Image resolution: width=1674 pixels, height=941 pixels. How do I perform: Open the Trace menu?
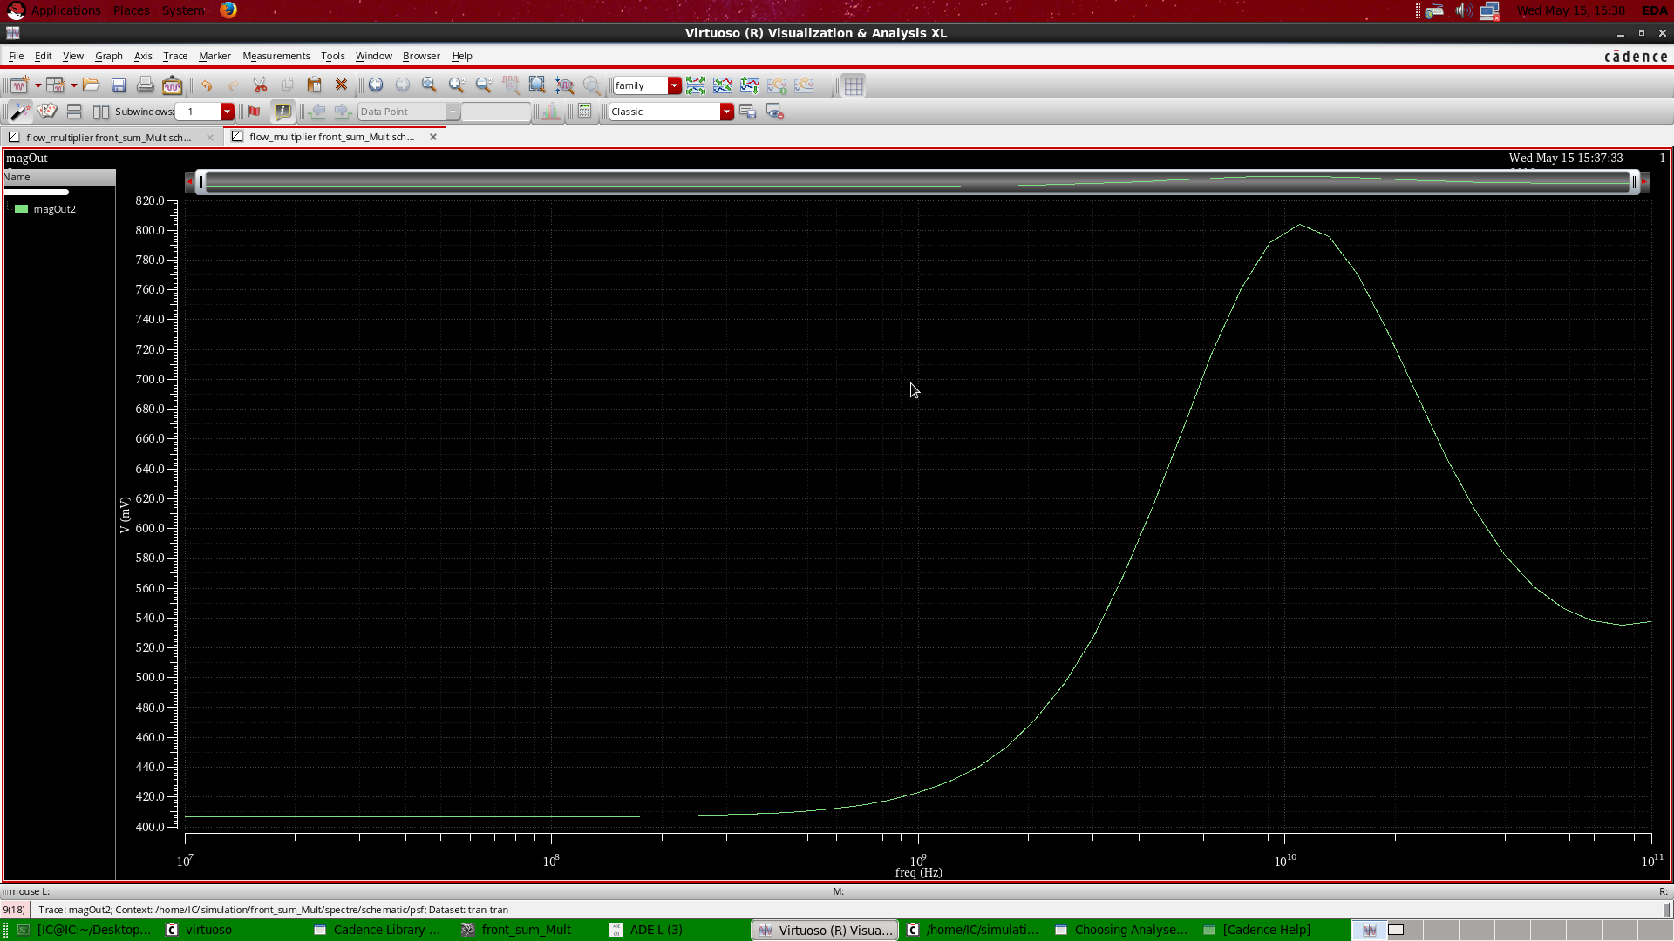pos(175,56)
